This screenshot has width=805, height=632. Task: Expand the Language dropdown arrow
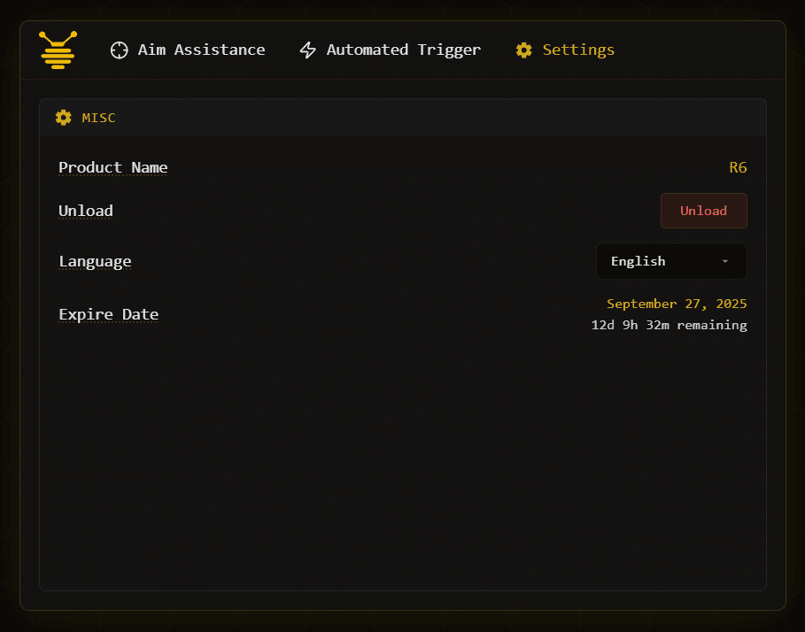(725, 262)
